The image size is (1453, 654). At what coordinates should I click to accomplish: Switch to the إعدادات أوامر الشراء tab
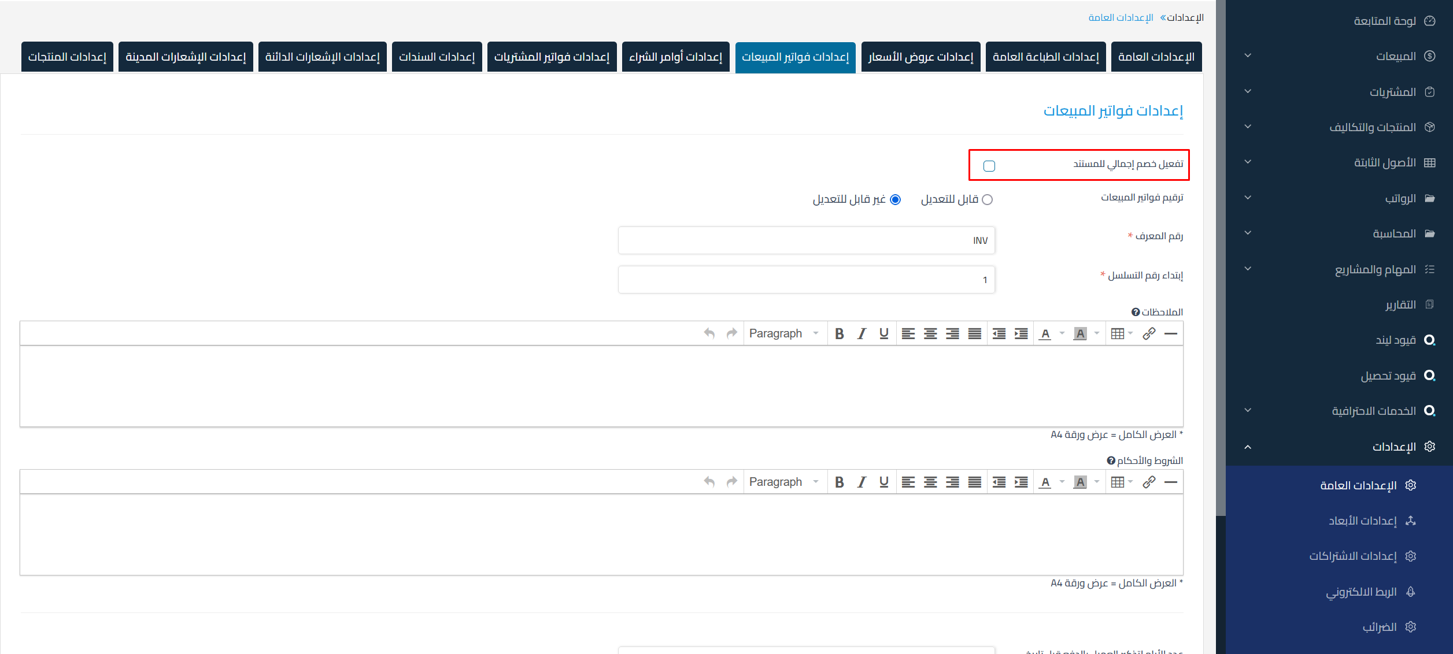676,57
